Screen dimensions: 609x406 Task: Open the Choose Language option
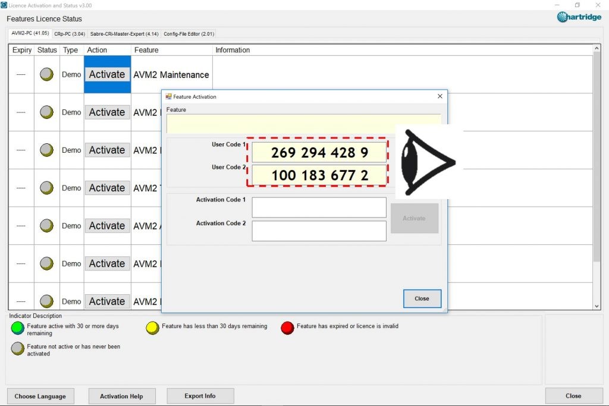pos(40,396)
